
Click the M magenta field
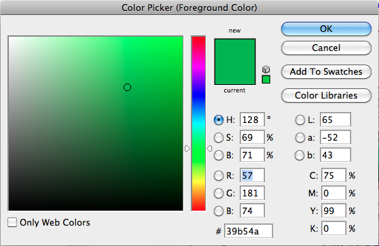333,193
